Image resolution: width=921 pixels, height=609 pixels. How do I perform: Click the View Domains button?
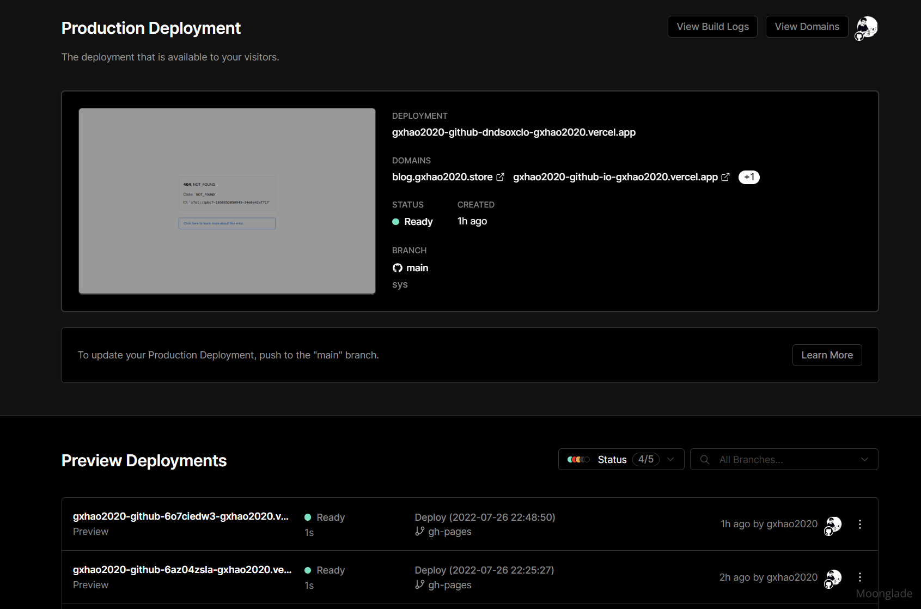(807, 27)
